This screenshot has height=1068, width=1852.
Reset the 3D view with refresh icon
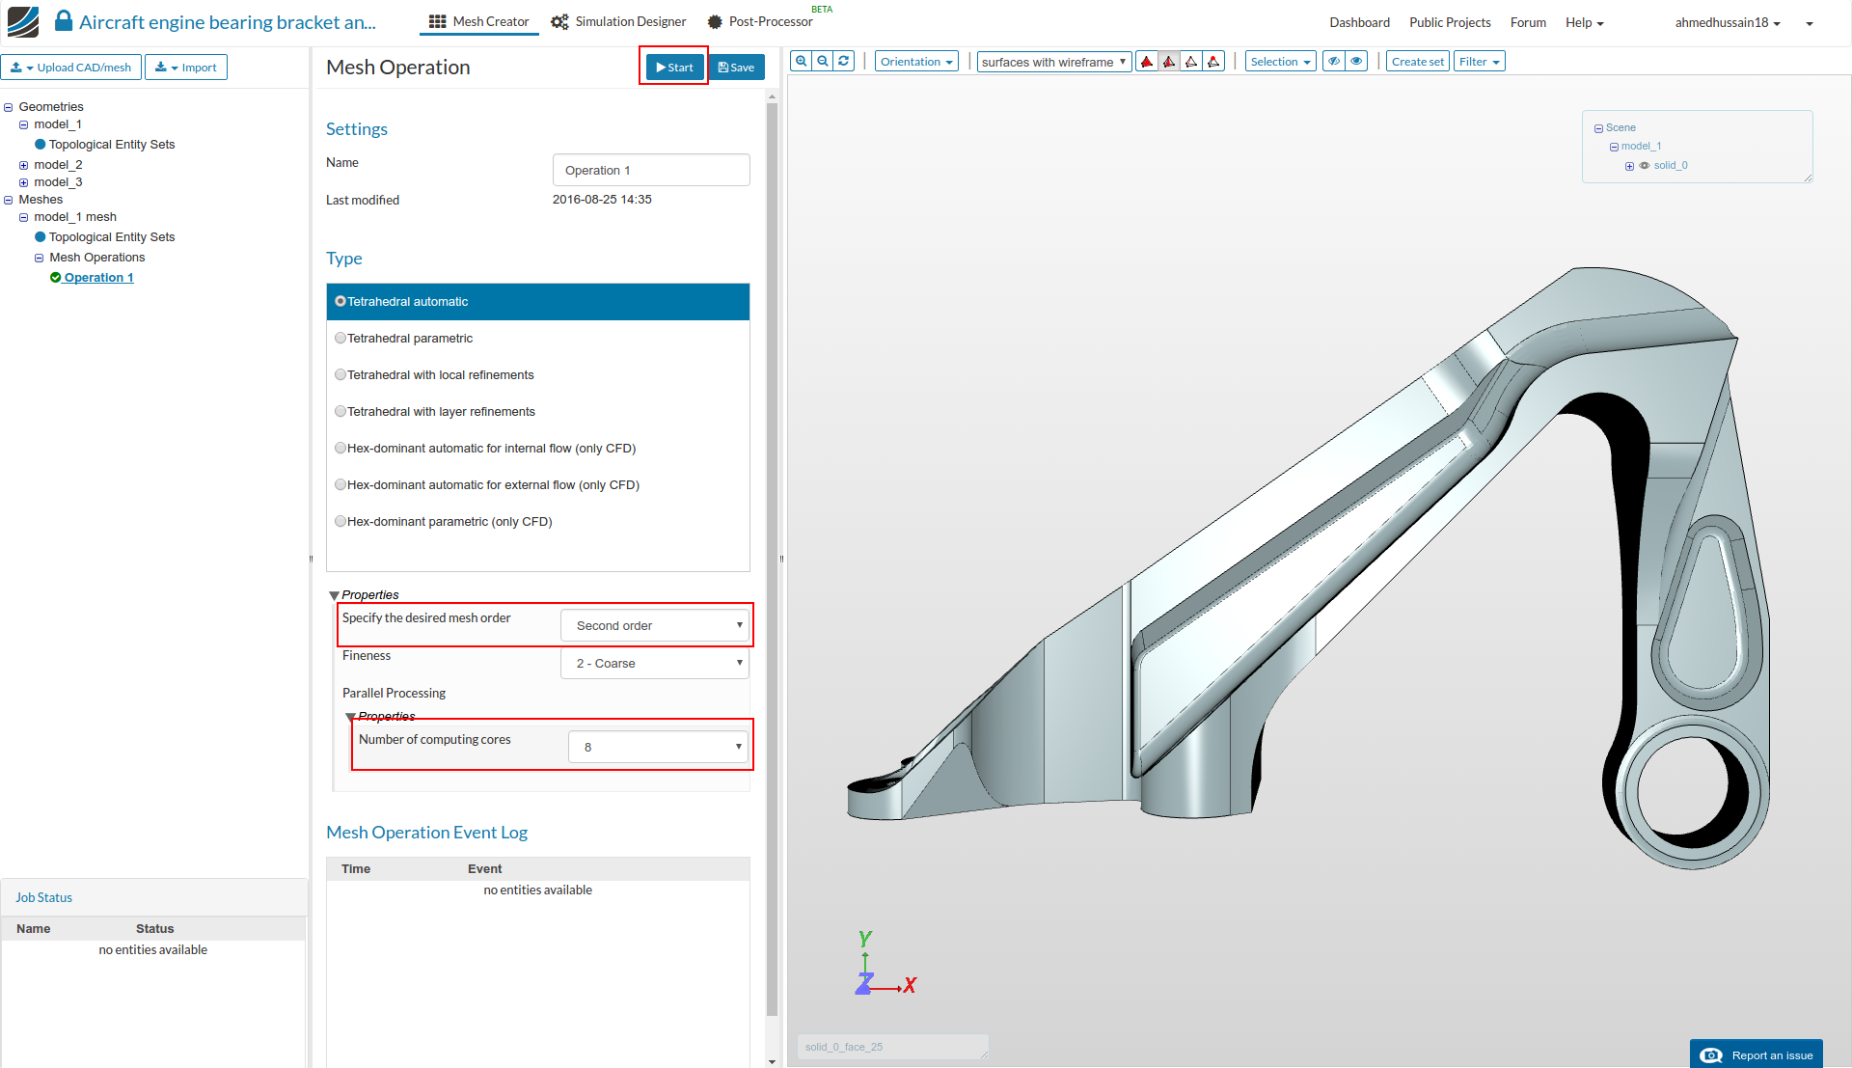coord(844,61)
